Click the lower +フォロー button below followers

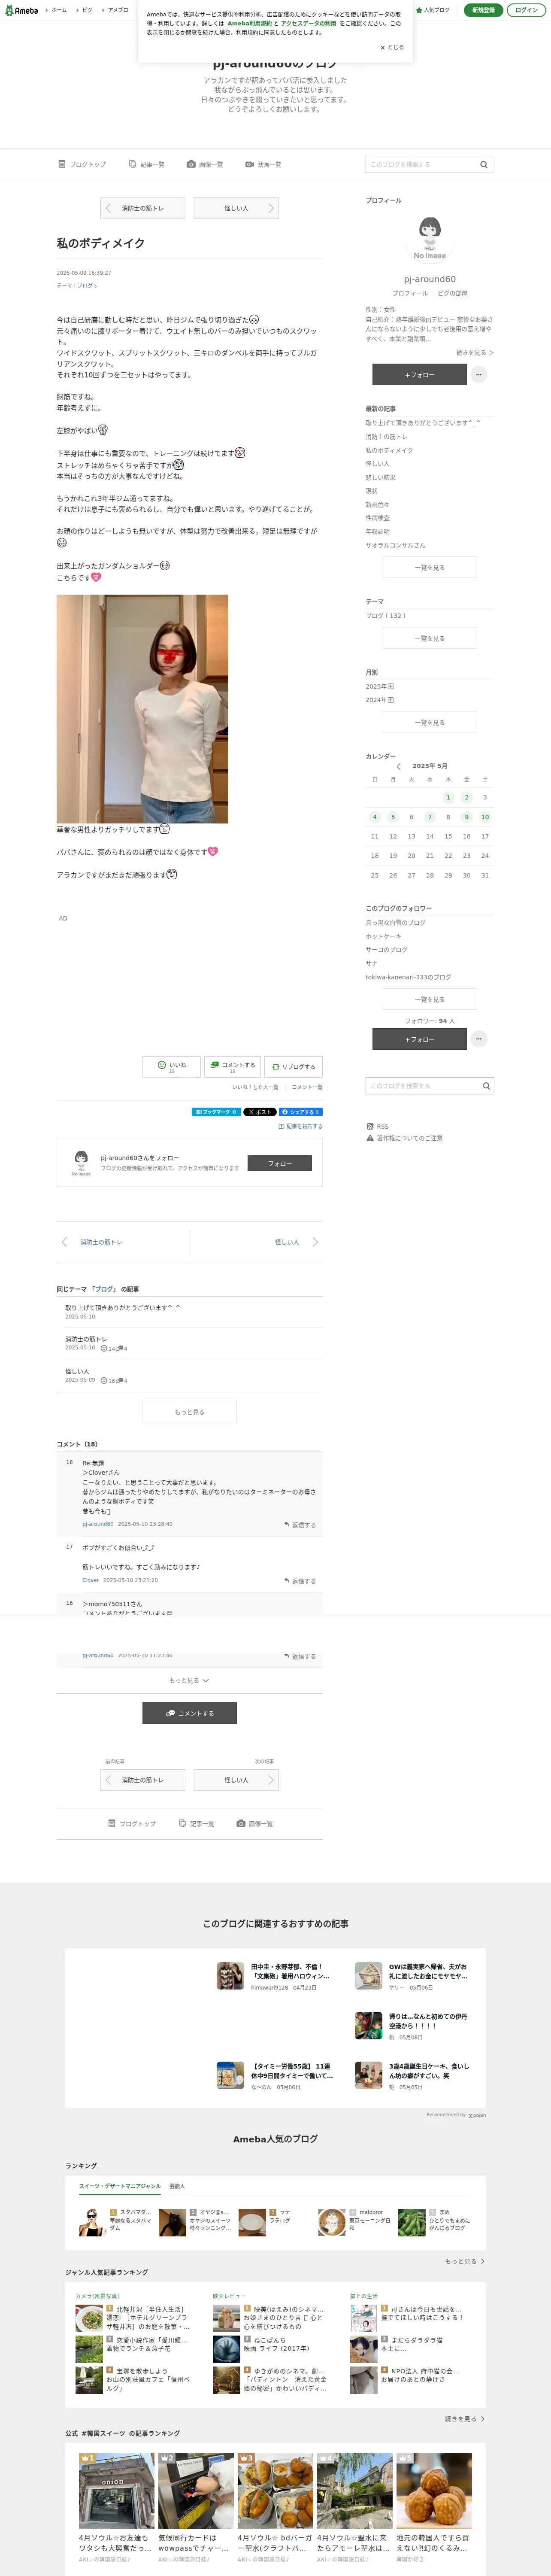[x=419, y=1039]
